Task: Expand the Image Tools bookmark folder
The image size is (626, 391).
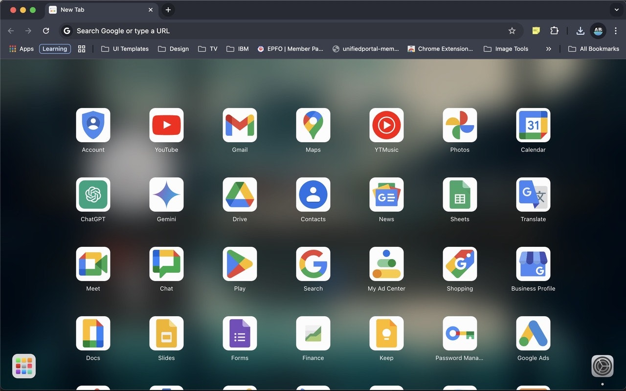Action: click(x=506, y=49)
